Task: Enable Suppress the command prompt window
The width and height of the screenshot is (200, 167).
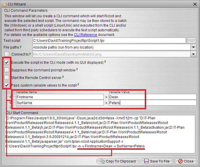Action: [7, 70]
